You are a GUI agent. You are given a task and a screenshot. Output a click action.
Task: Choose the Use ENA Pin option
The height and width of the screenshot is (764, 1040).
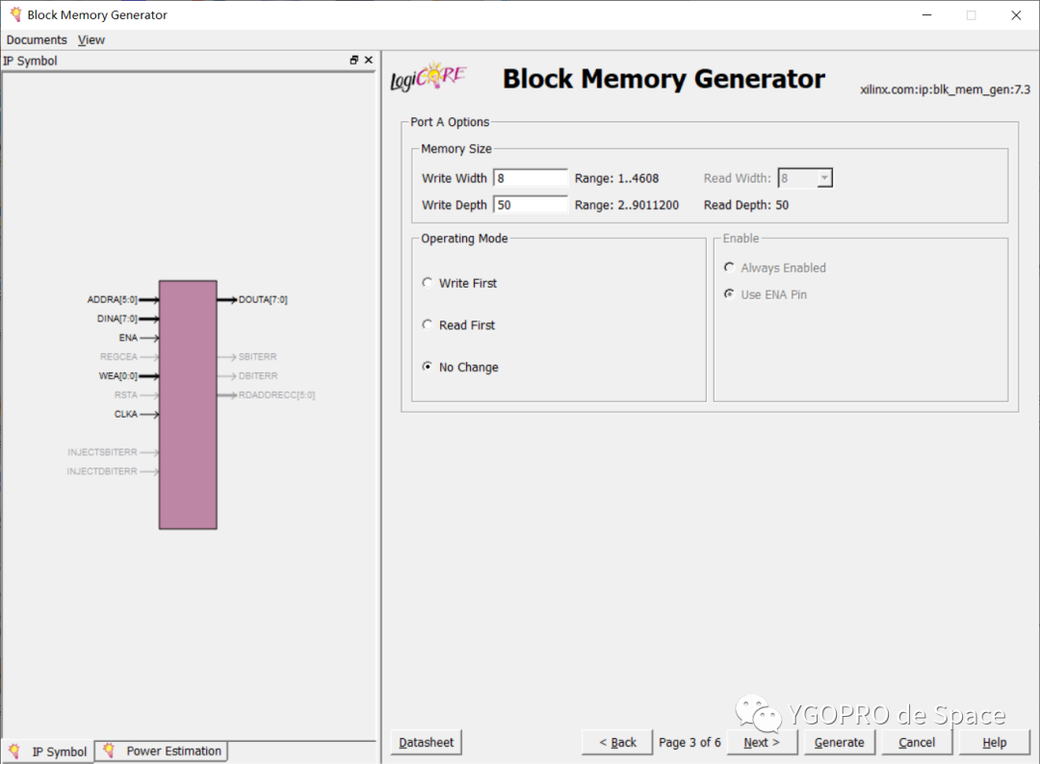(729, 294)
